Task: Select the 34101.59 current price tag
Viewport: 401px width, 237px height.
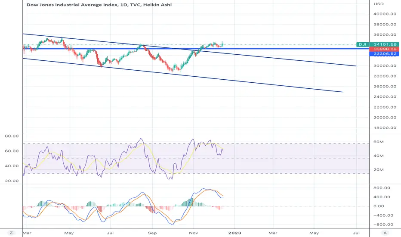Action: pyautogui.click(x=384, y=44)
